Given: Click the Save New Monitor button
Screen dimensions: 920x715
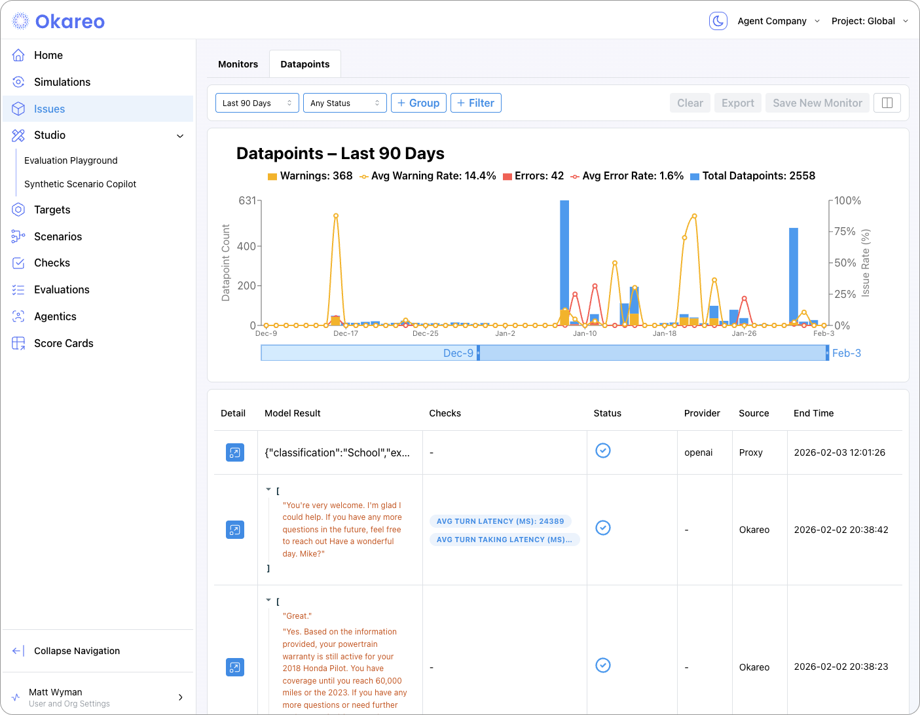Looking at the screenshot, I should (x=817, y=103).
